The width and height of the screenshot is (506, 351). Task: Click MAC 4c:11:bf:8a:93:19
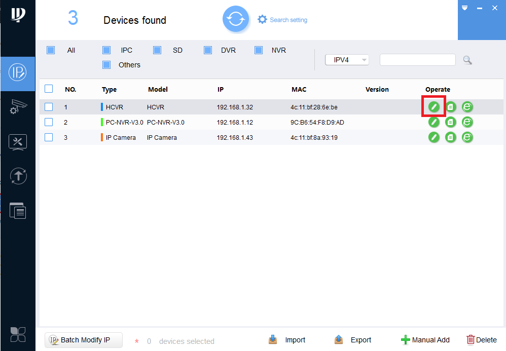coord(314,138)
